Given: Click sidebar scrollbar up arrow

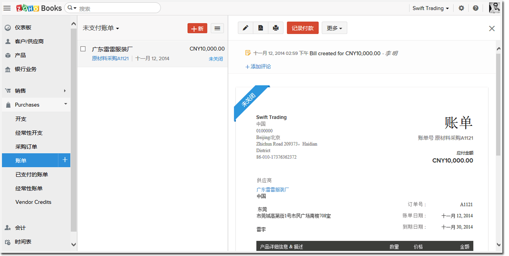Looking at the screenshot, I should click(74, 24).
